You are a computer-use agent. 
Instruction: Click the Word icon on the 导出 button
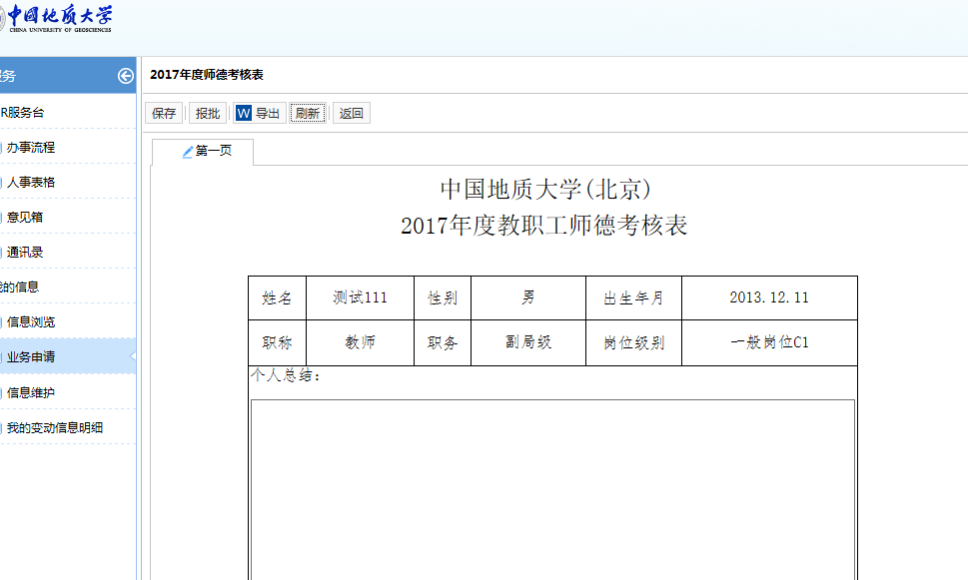coord(244,114)
